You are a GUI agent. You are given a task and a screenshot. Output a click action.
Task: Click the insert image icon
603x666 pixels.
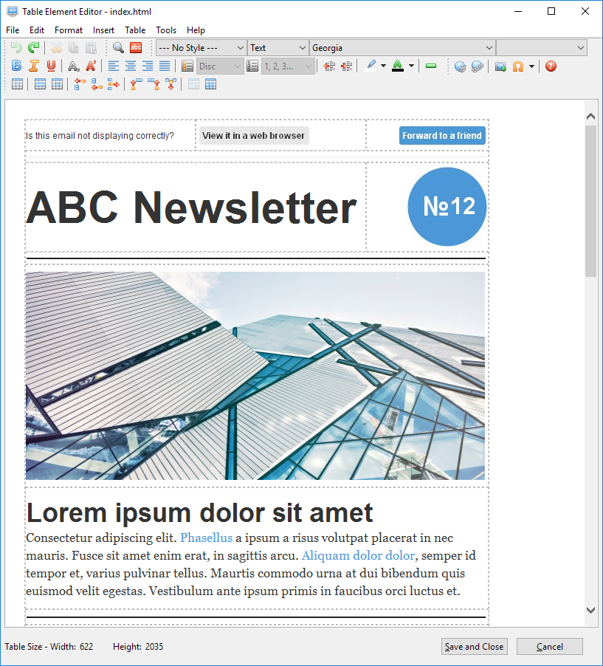[500, 66]
